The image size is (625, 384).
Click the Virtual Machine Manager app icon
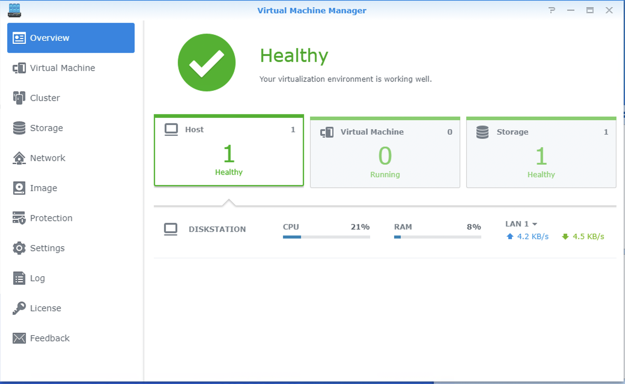pos(14,10)
